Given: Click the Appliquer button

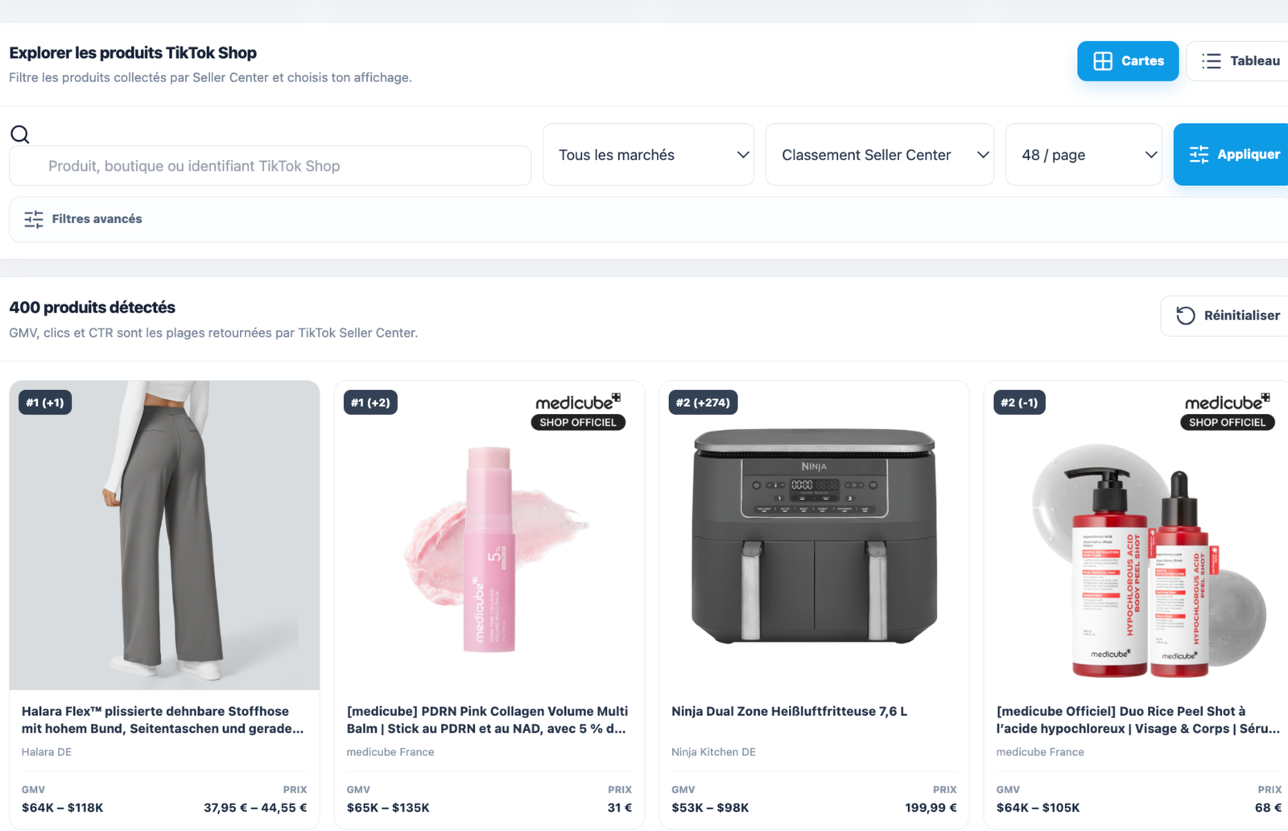Looking at the screenshot, I should tap(1232, 155).
